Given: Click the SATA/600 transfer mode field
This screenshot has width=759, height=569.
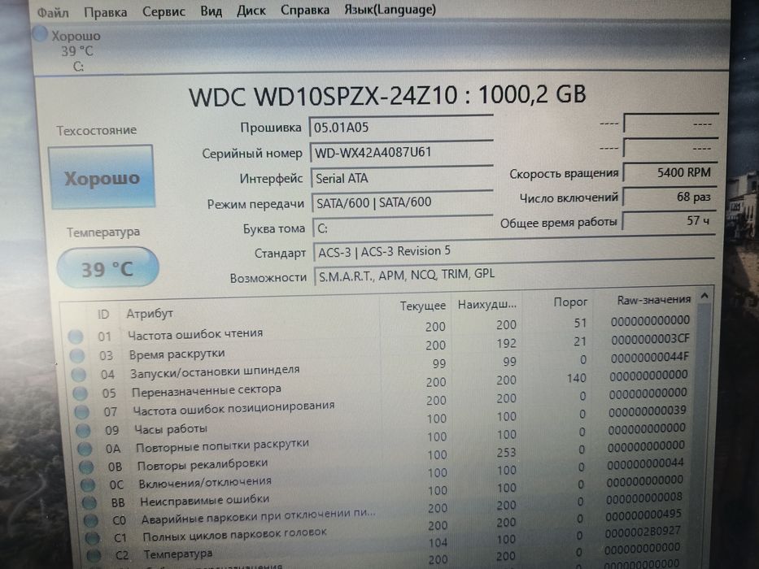Looking at the screenshot, I should [x=402, y=202].
